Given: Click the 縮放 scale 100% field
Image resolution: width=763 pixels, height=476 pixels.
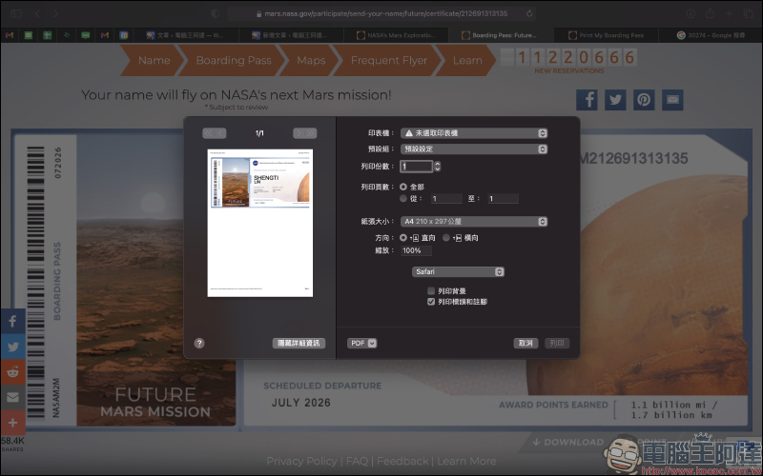Looking at the screenshot, I should coord(416,250).
